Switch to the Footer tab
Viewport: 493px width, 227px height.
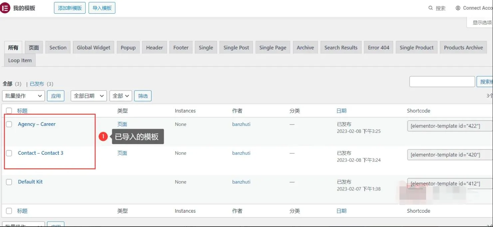point(181,48)
